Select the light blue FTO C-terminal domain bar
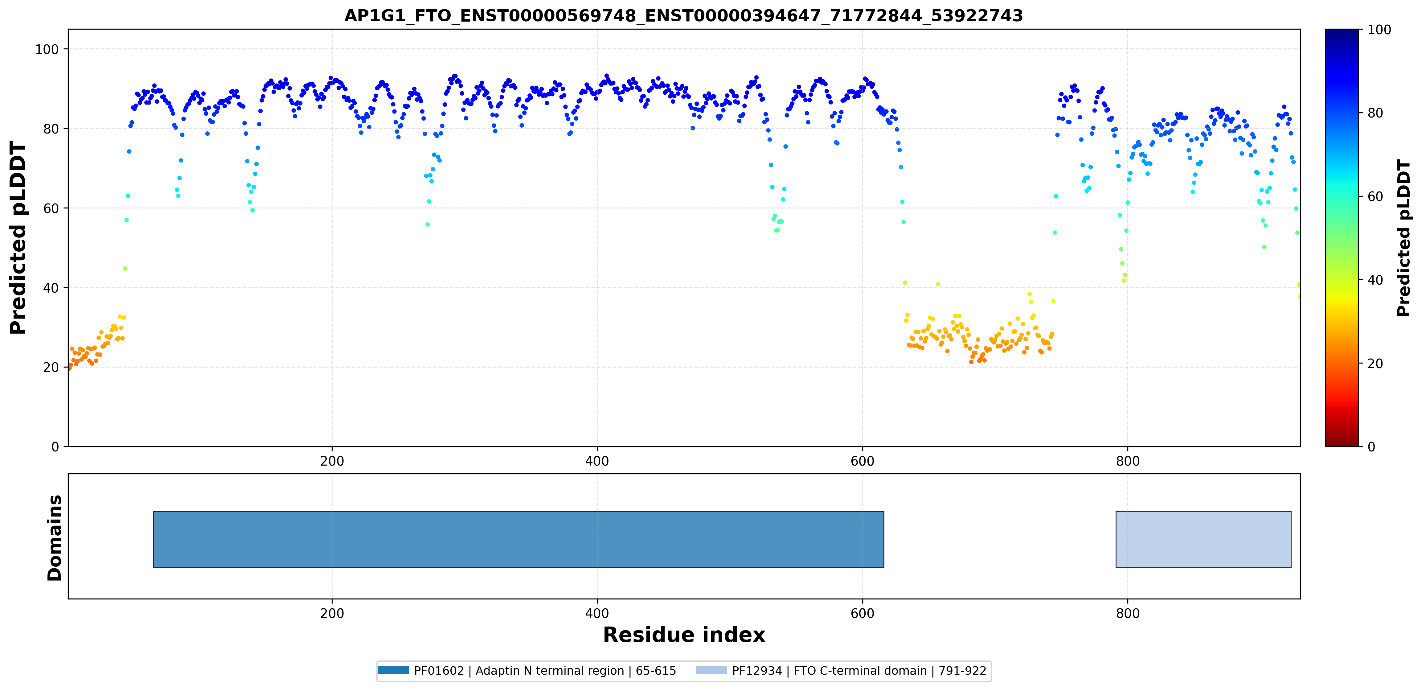Viewport: 1422px width, 691px height. point(1203,539)
